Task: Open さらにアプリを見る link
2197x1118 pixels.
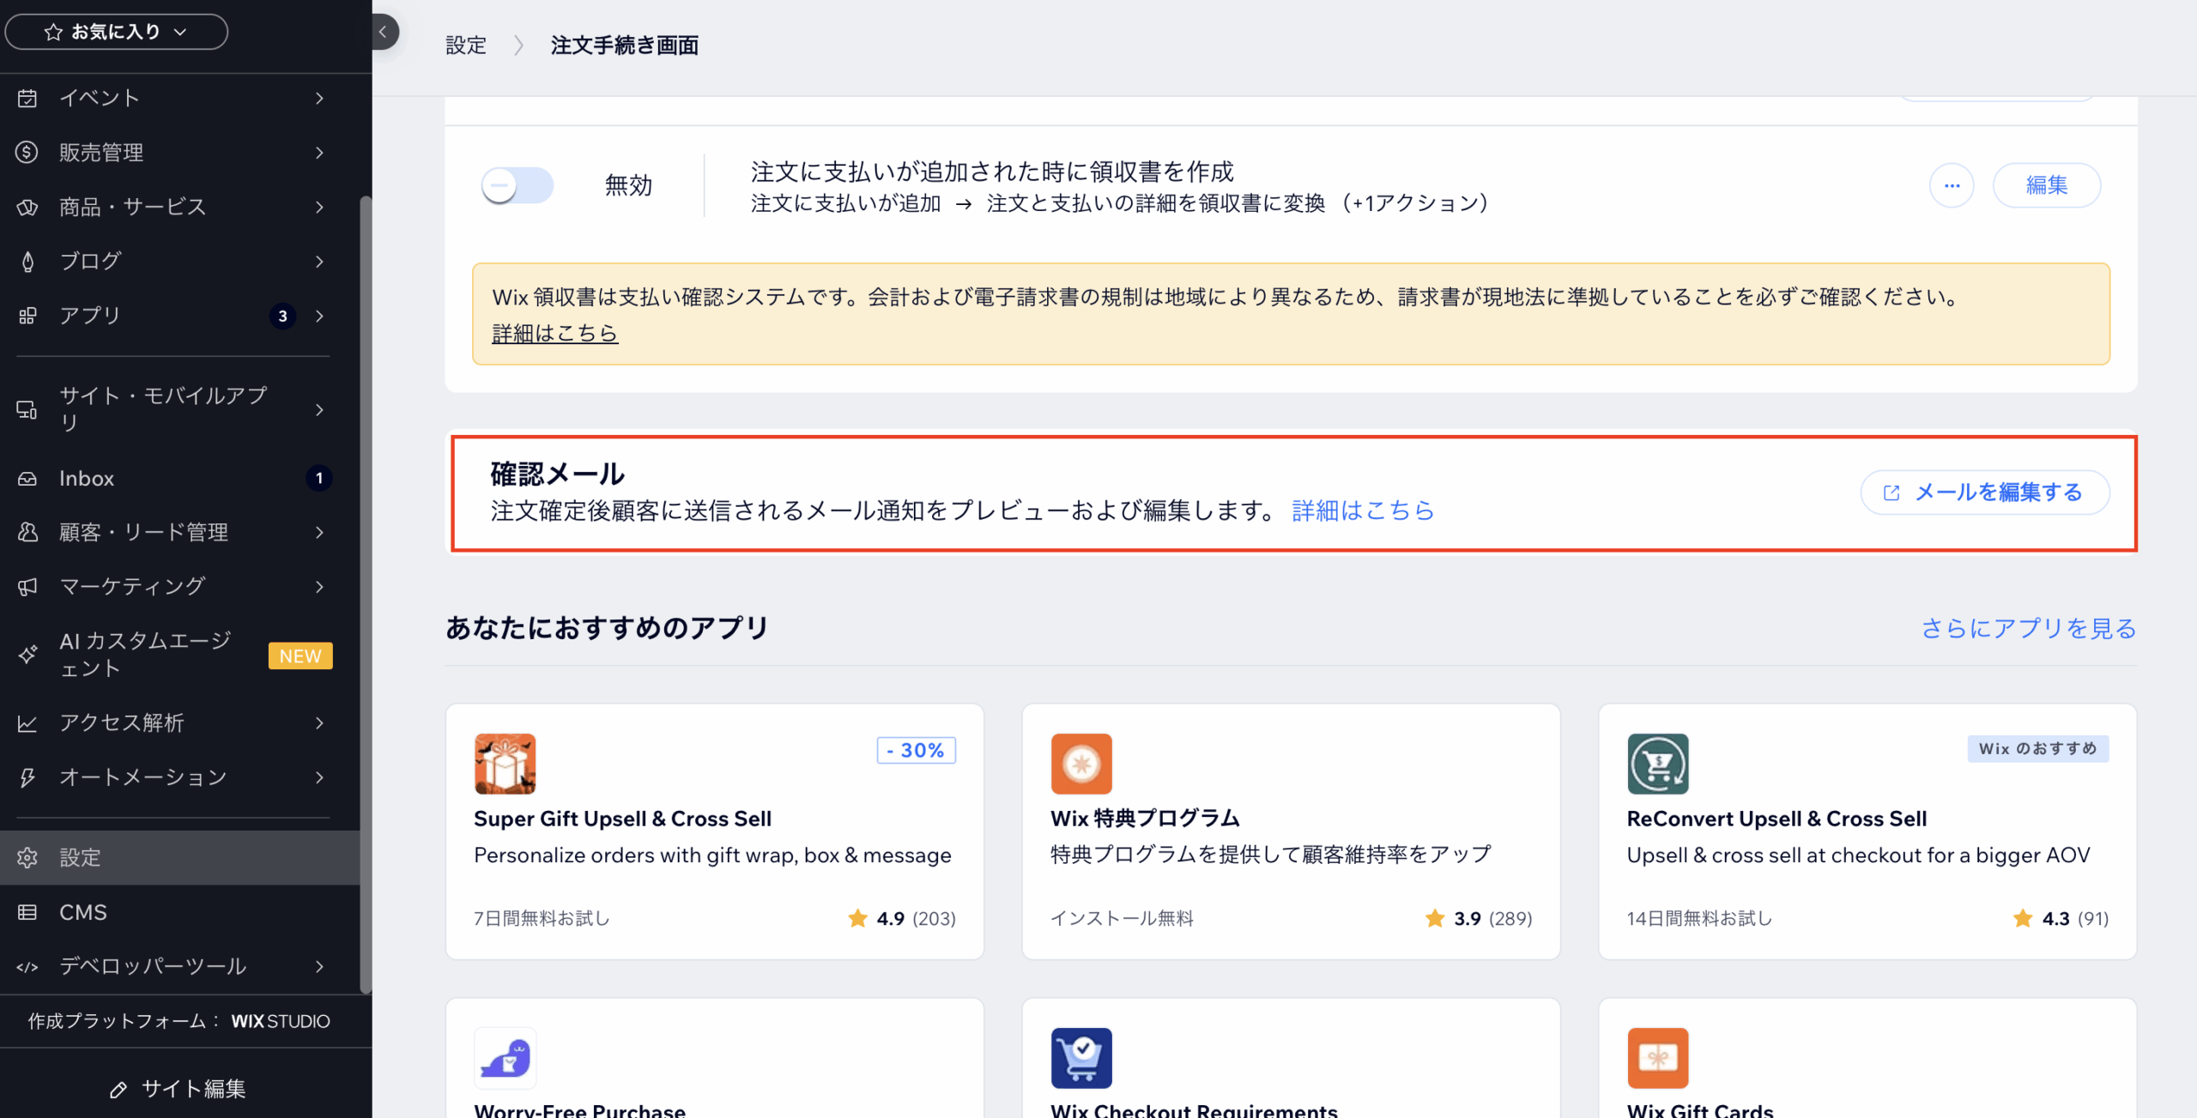Action: tap(2028, 629)
